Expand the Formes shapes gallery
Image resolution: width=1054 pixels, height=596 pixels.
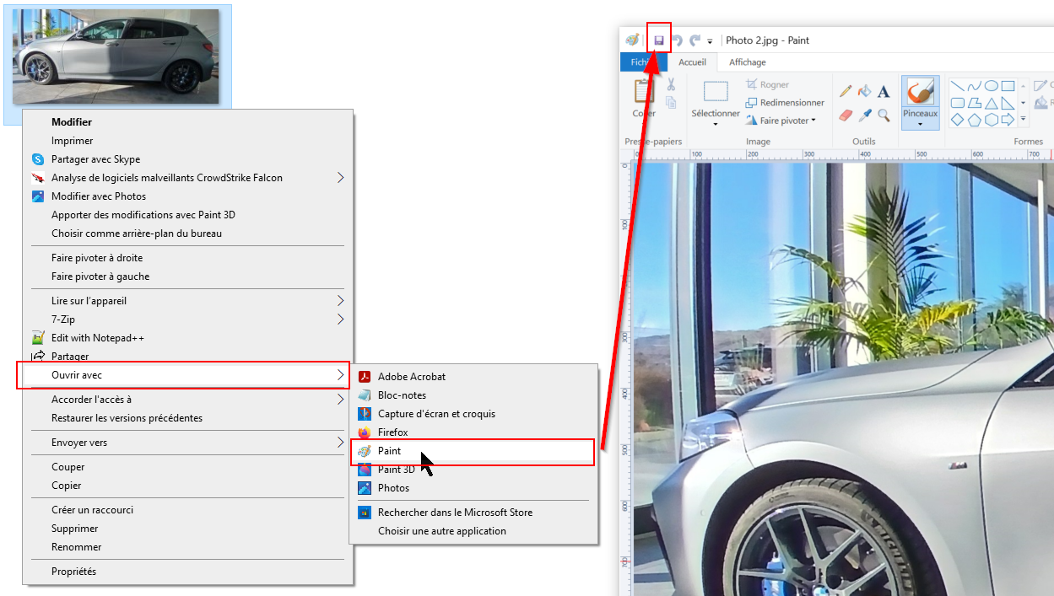click(1023, 120)
